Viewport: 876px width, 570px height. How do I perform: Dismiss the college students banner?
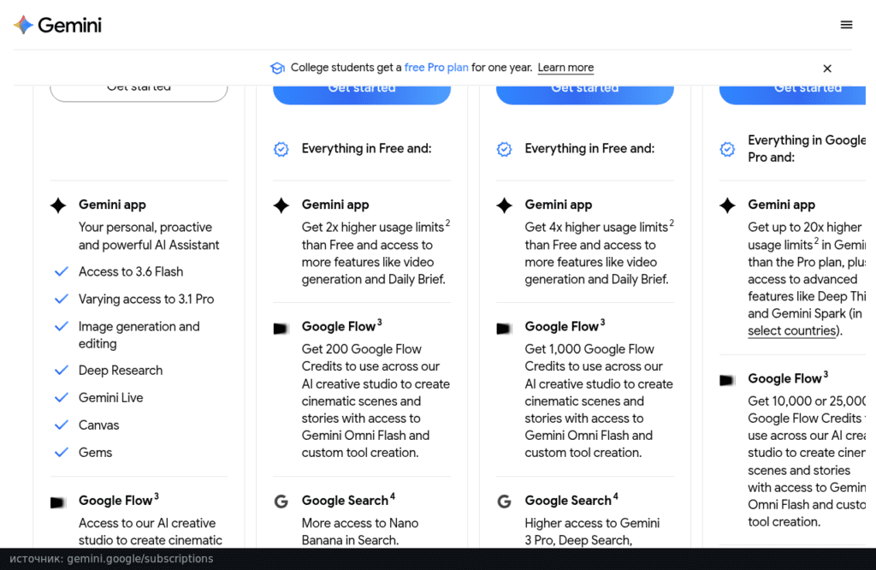(x=827, y=68)
